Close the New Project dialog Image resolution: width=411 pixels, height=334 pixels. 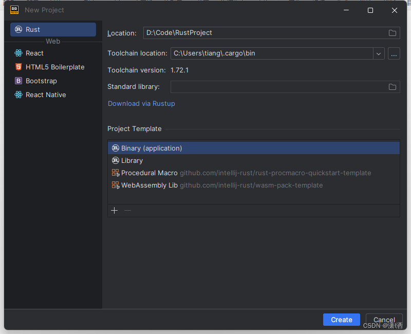tap(395, 10)
